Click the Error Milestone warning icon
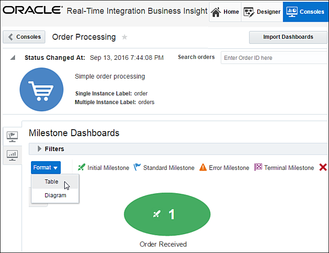This screenshot has height=253, width=329. pos(203,167)
